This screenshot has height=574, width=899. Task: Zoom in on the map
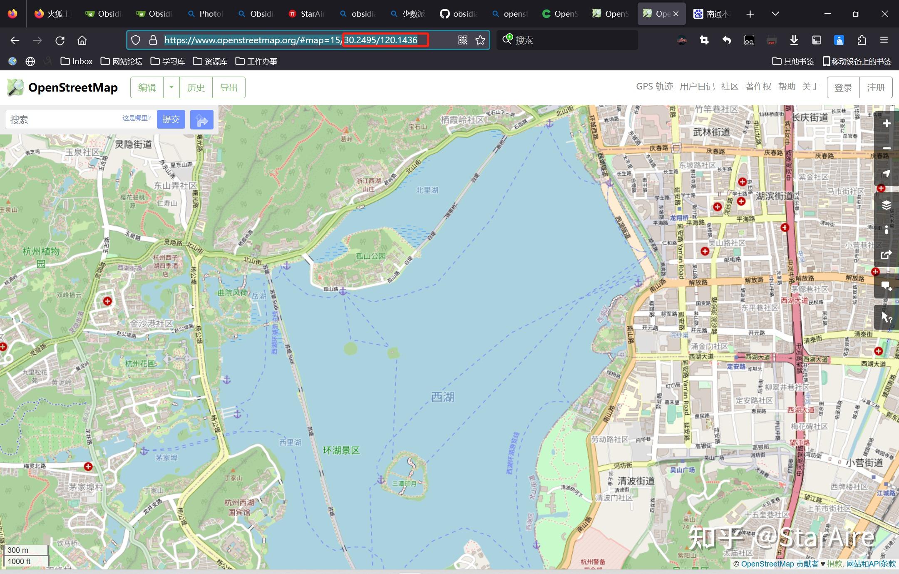887,123
